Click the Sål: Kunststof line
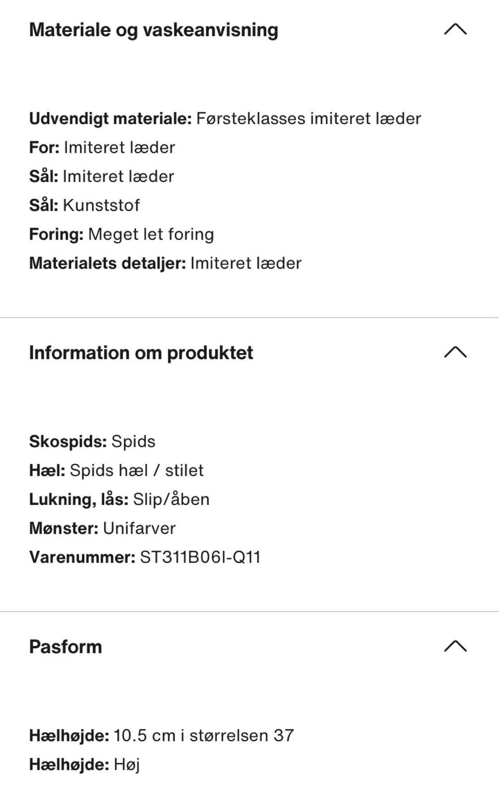Image resolution: width=499 pixels, height=796 pixels. 84,205
